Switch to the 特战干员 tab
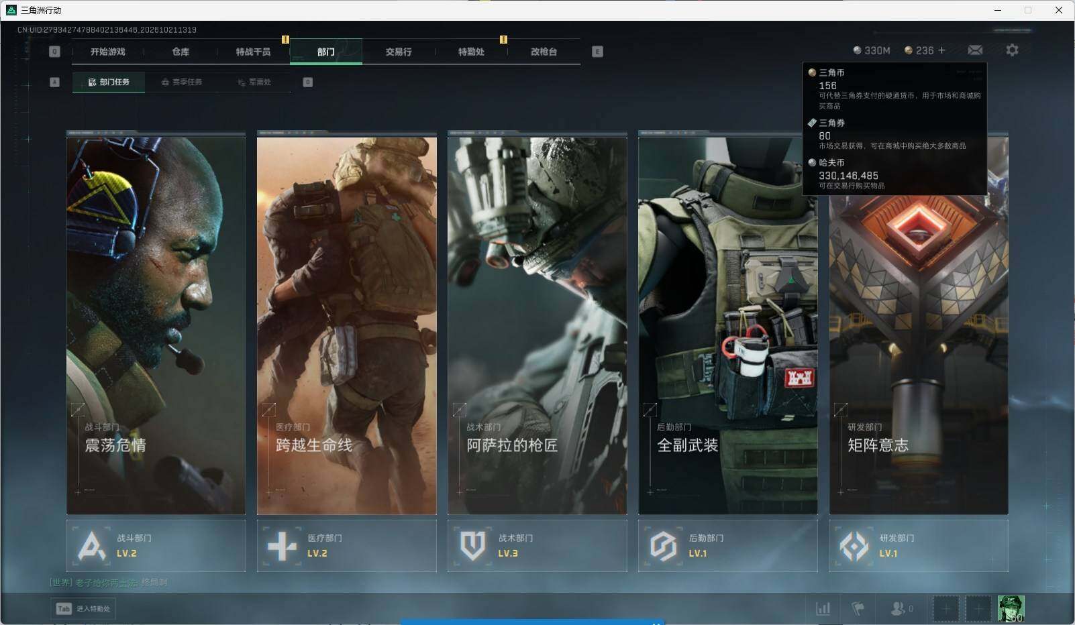Image resolution: width=1075 pixels, height=625 pixels. (253, 52)
